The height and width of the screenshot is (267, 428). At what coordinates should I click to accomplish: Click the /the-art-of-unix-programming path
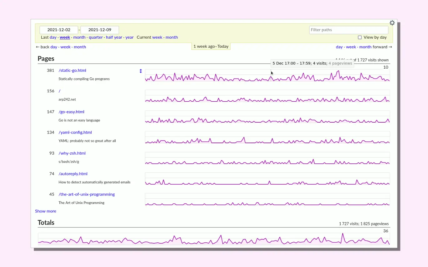click(87, 194)
